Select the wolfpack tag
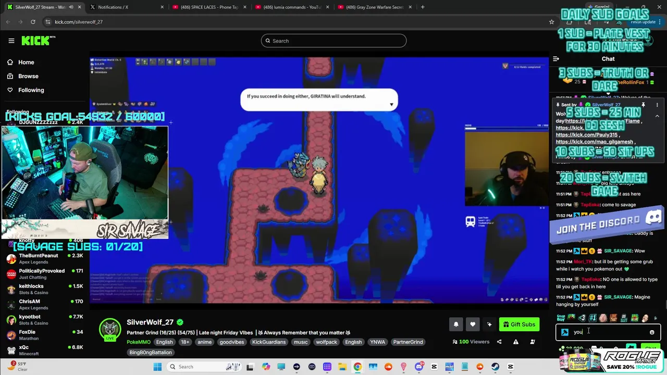The image size is (667, 375). 327,342
